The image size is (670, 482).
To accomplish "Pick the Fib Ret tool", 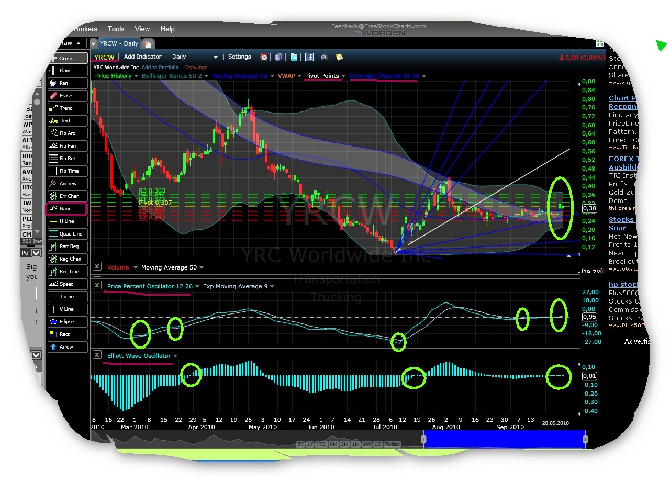I will pyautogui.click(x=66, y=158).
